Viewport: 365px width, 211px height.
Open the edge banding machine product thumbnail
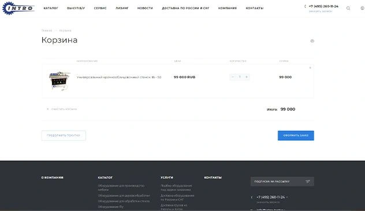[59, 81]
